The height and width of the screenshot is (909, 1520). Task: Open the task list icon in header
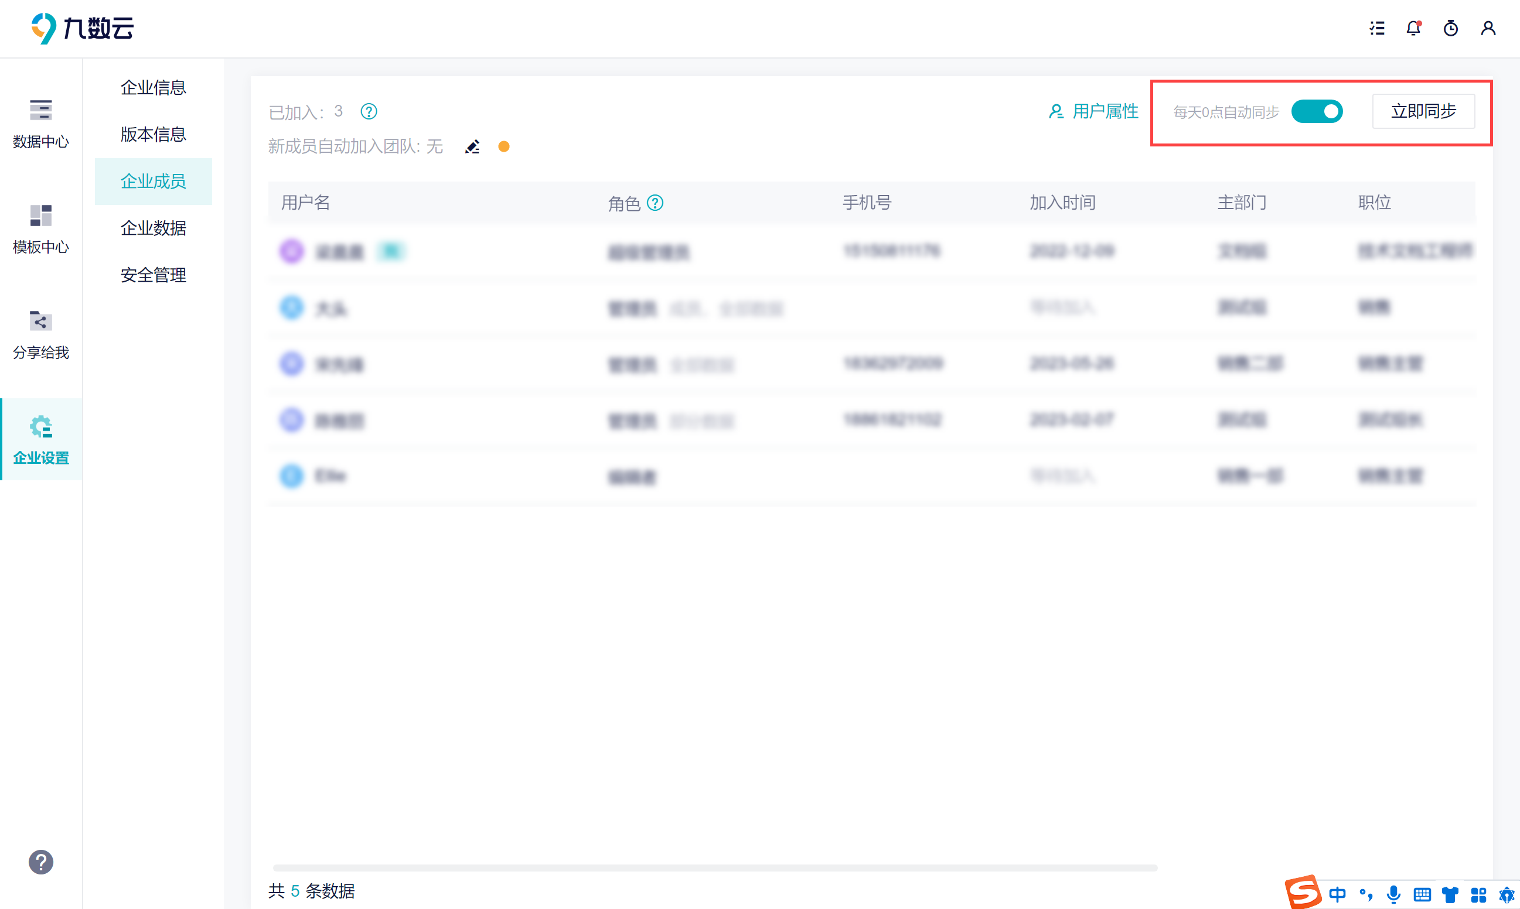1376,28
